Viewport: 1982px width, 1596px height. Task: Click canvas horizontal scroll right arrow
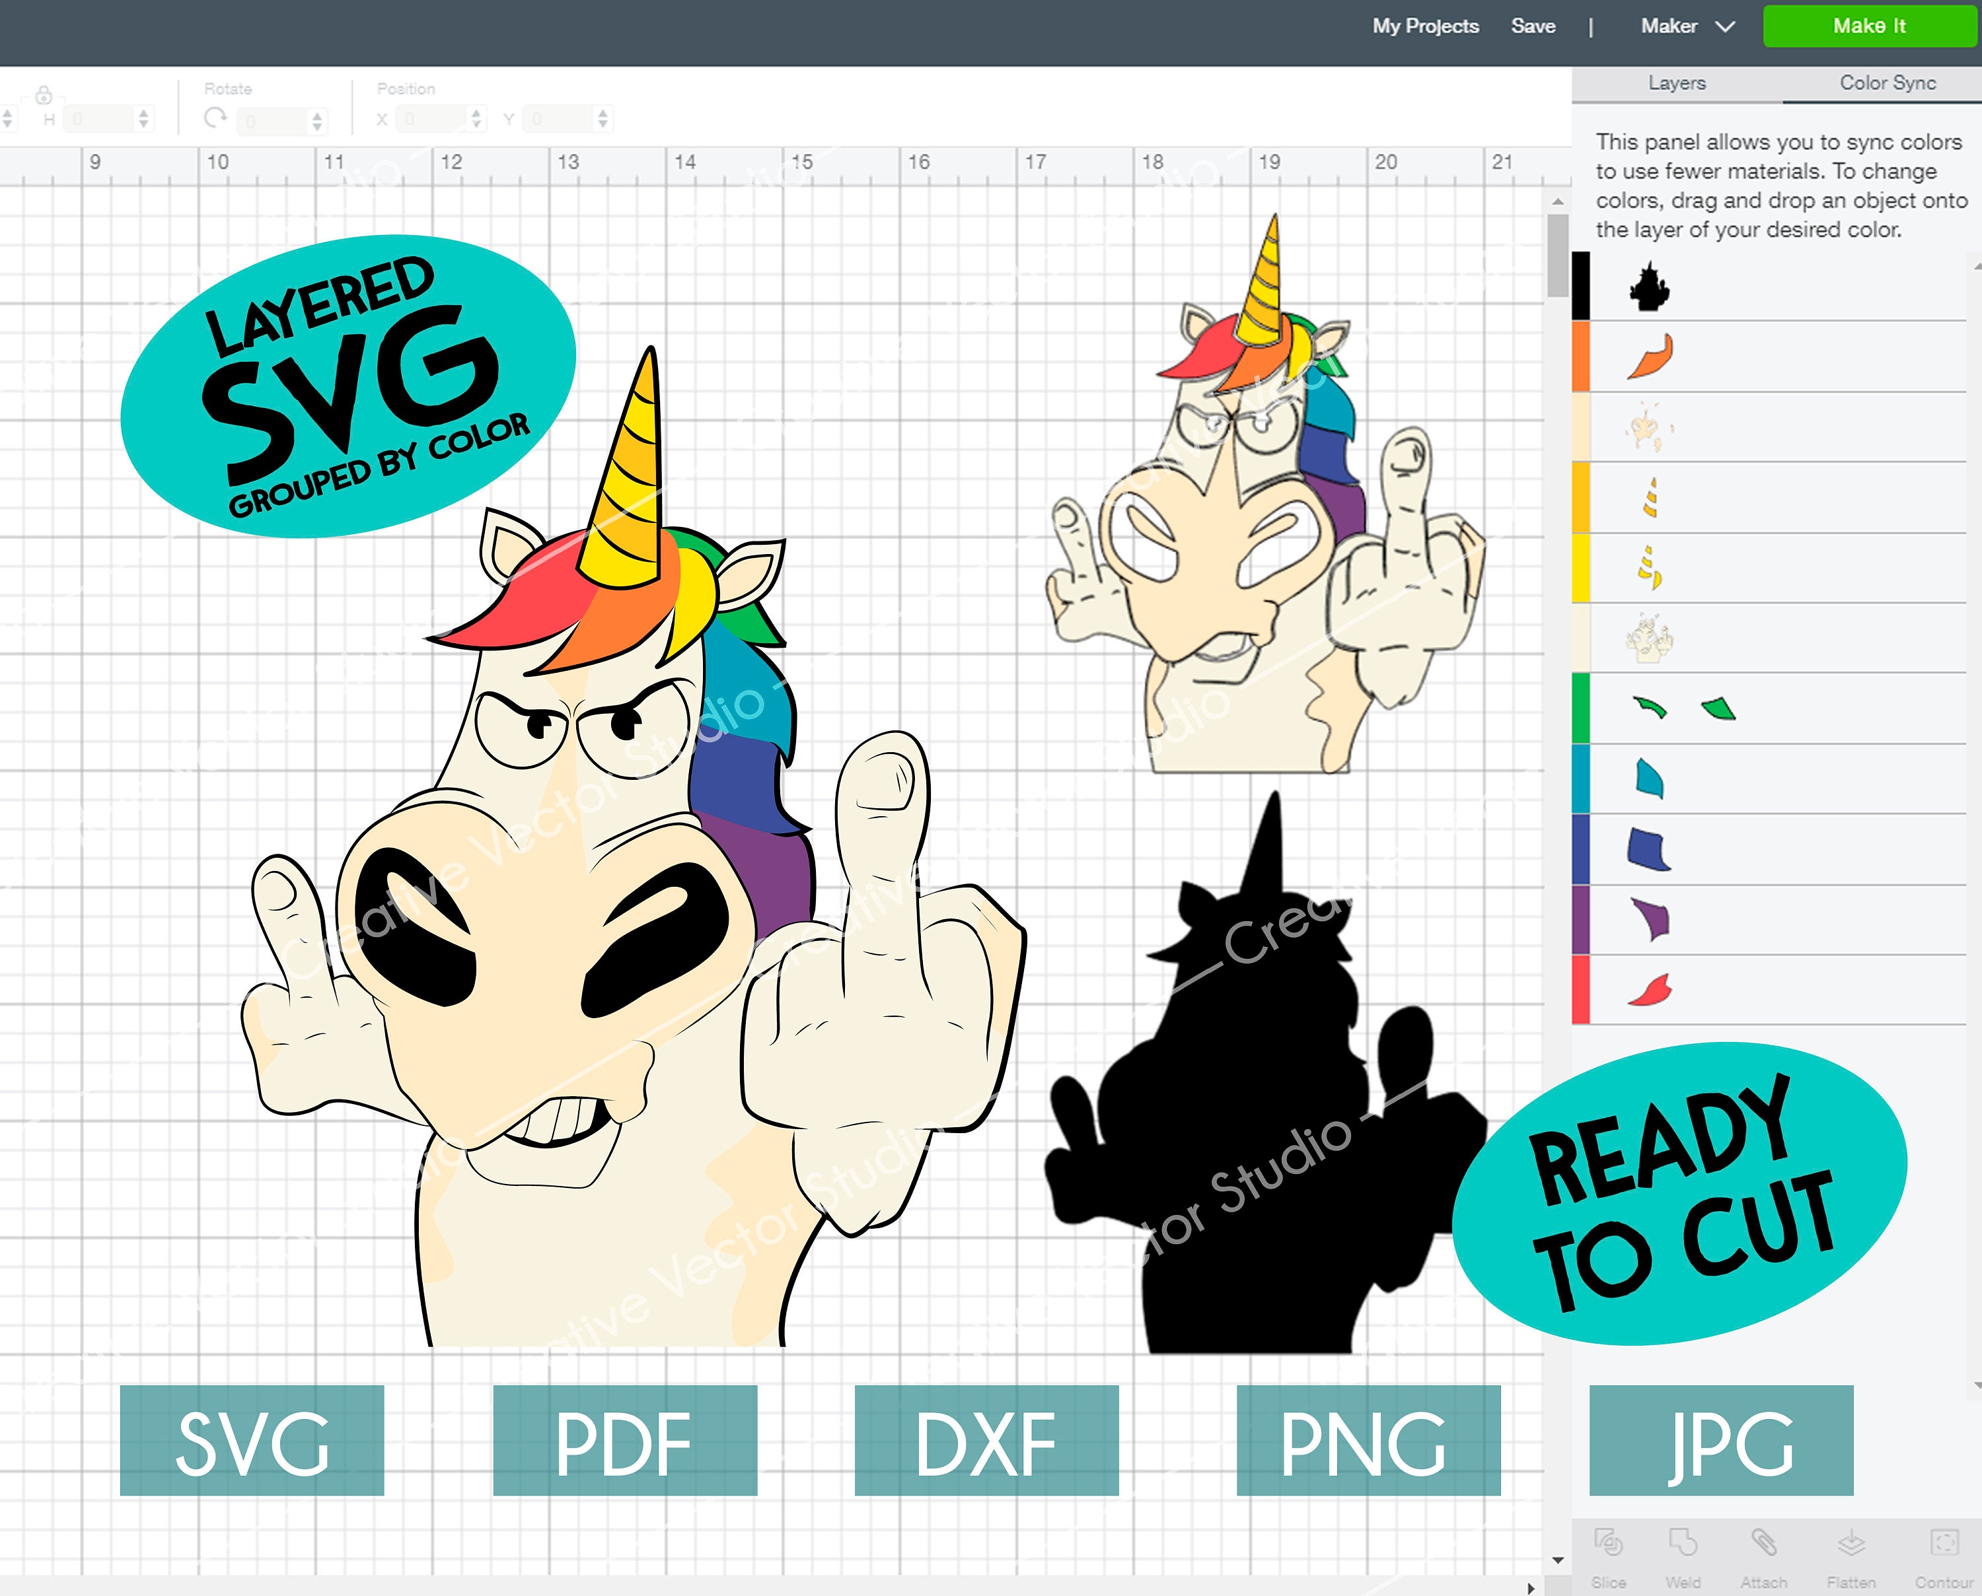point(1531,1587)
